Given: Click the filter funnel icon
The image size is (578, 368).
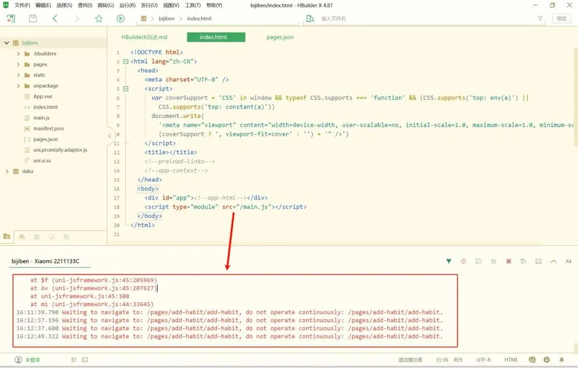Looking at the screenshot, I should (540, 18).
